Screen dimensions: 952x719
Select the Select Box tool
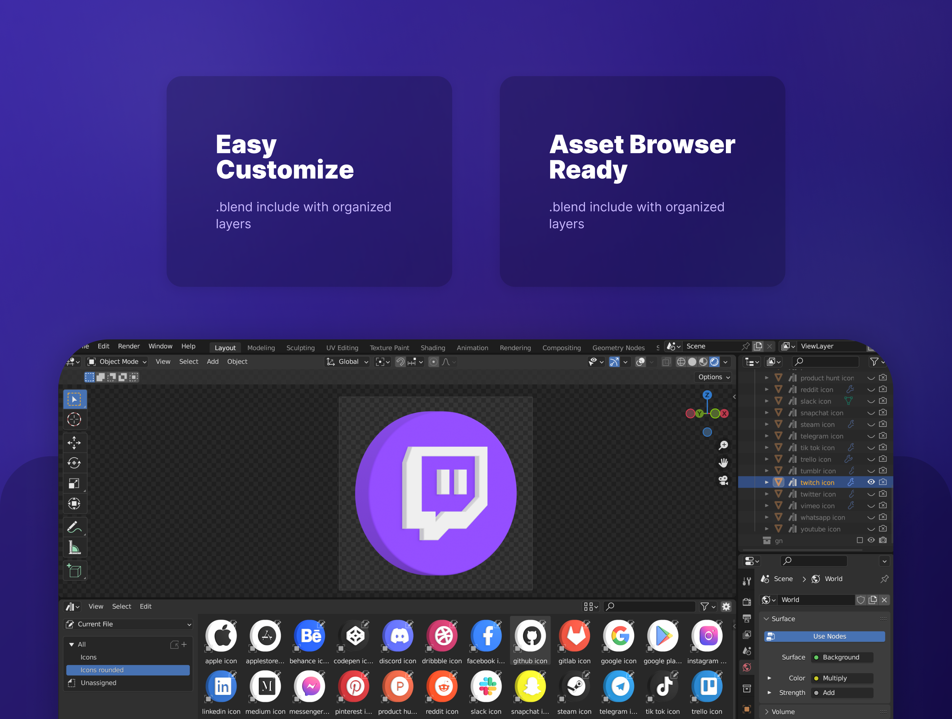point(75,399)
